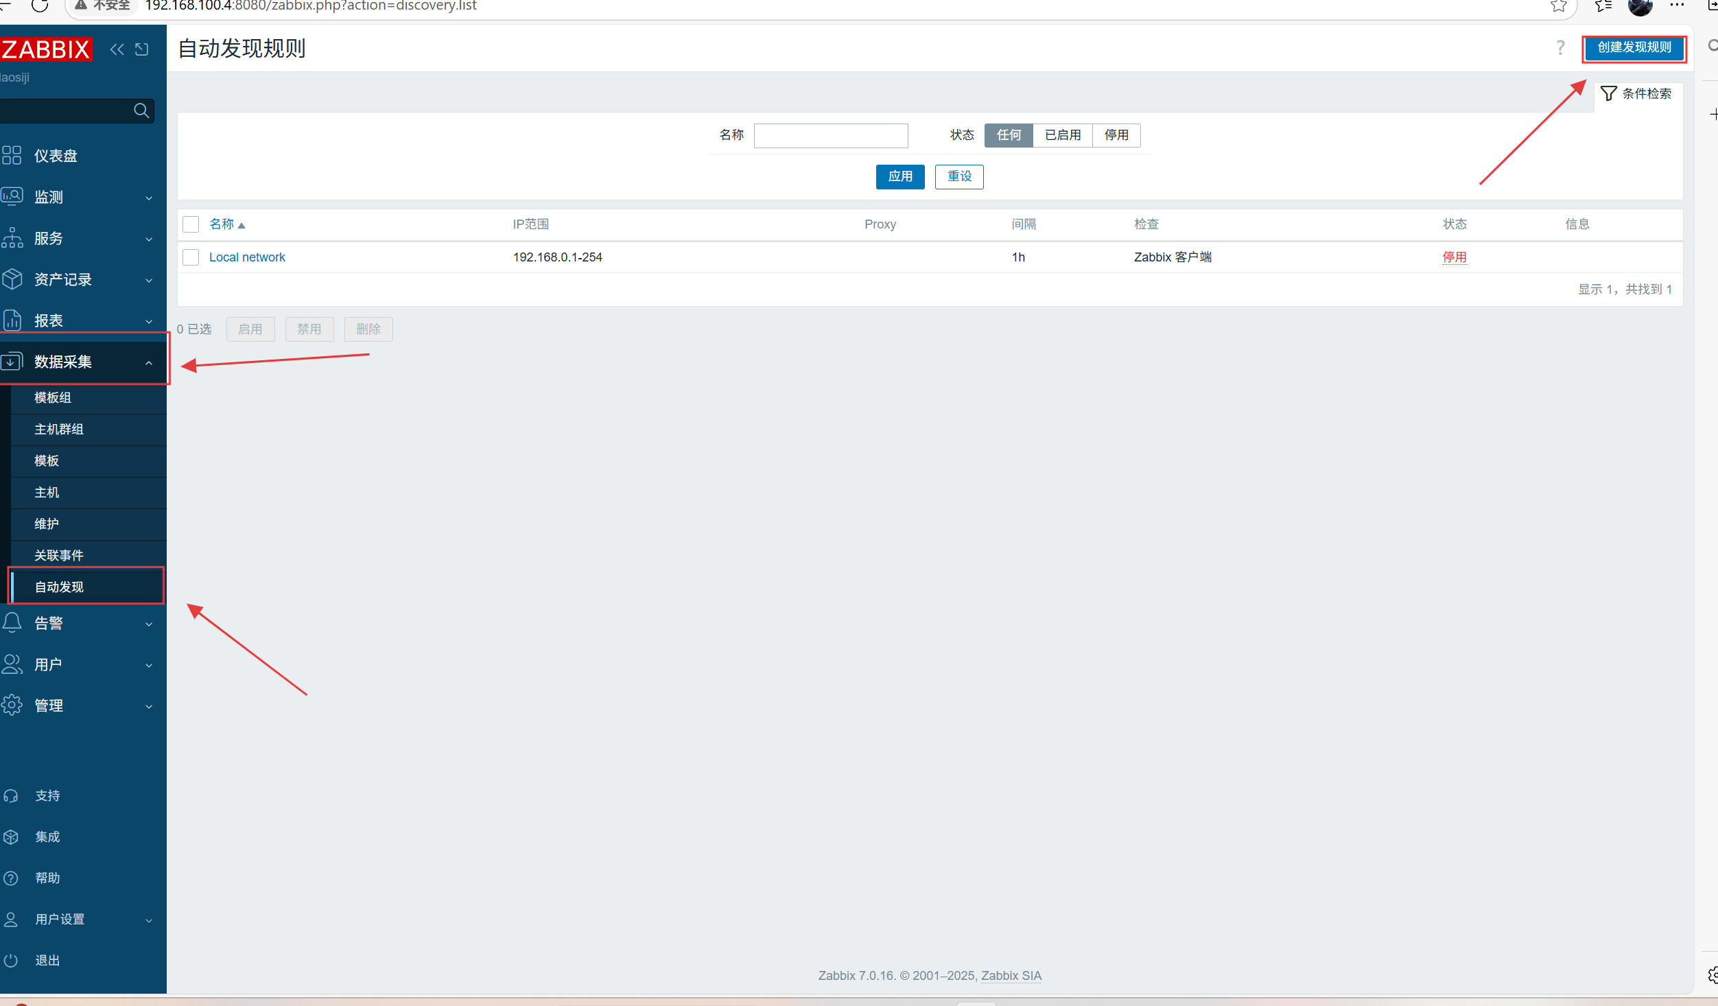This screenshot has width=1718, height=1006.
Task: Open 帮助 help link in sidebar
Action: (47, 878)
